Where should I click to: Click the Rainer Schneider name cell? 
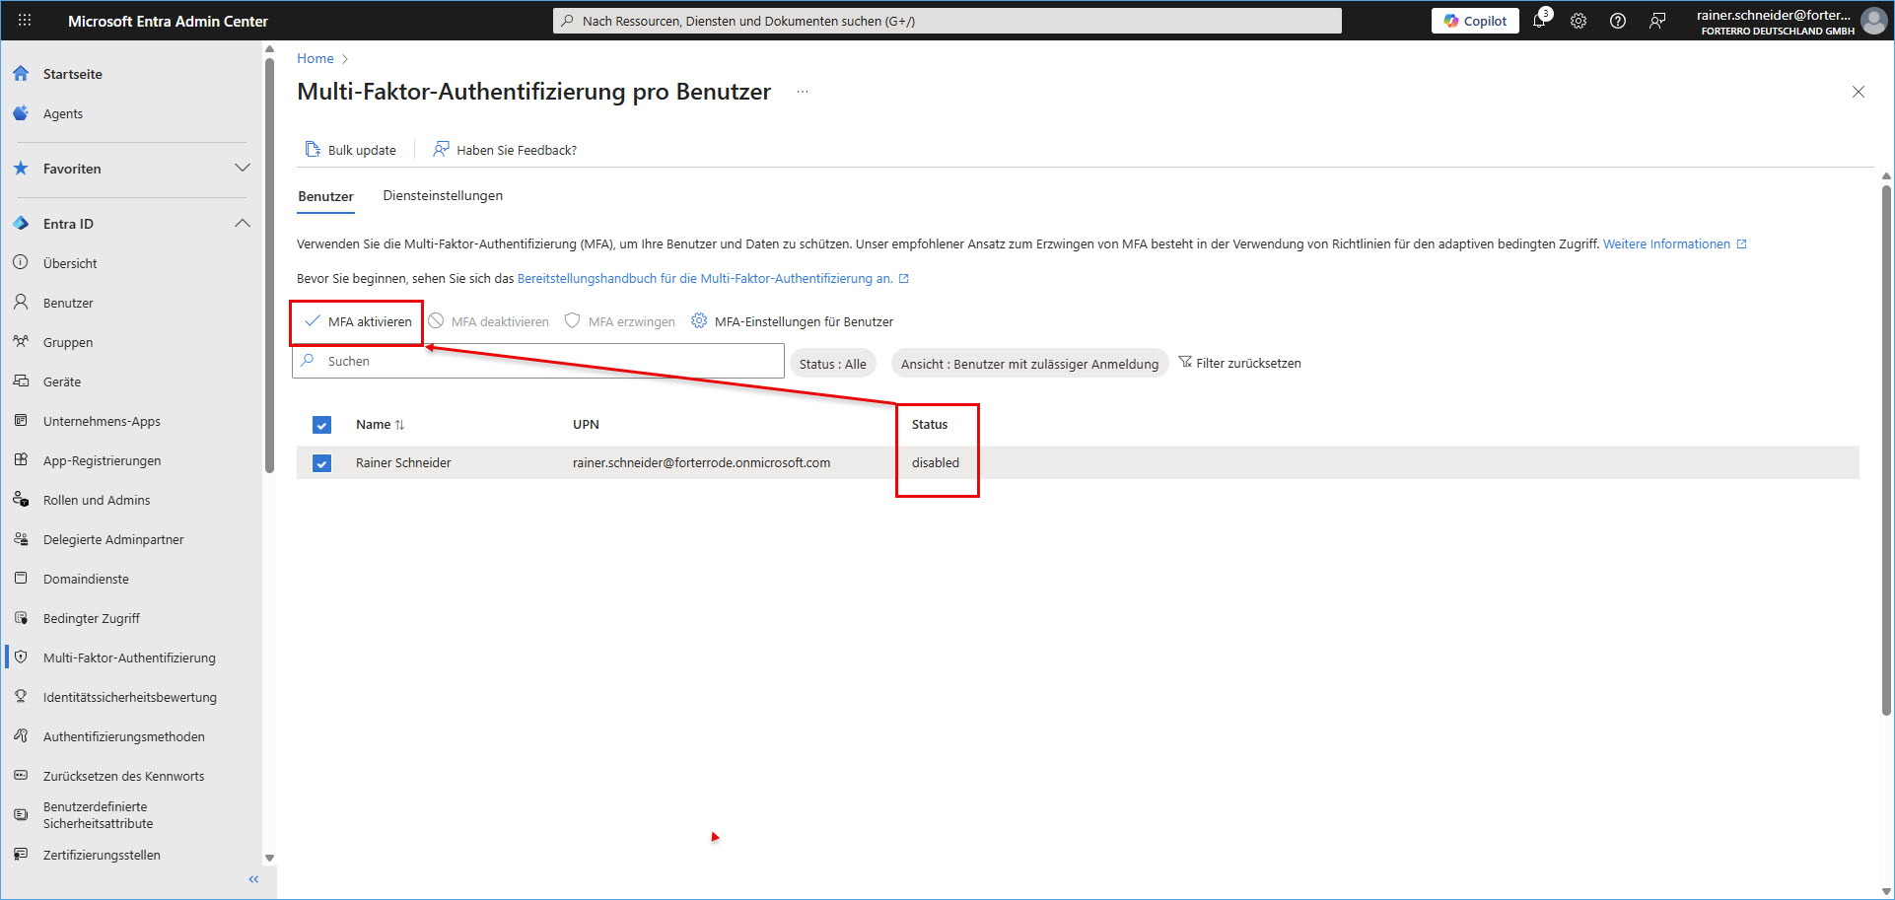coord(403,463)
